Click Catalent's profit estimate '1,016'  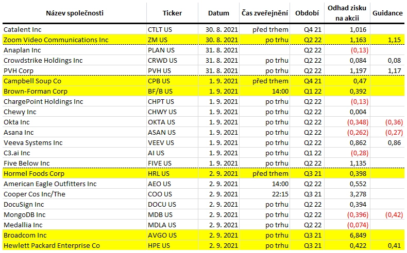(358, 29)
